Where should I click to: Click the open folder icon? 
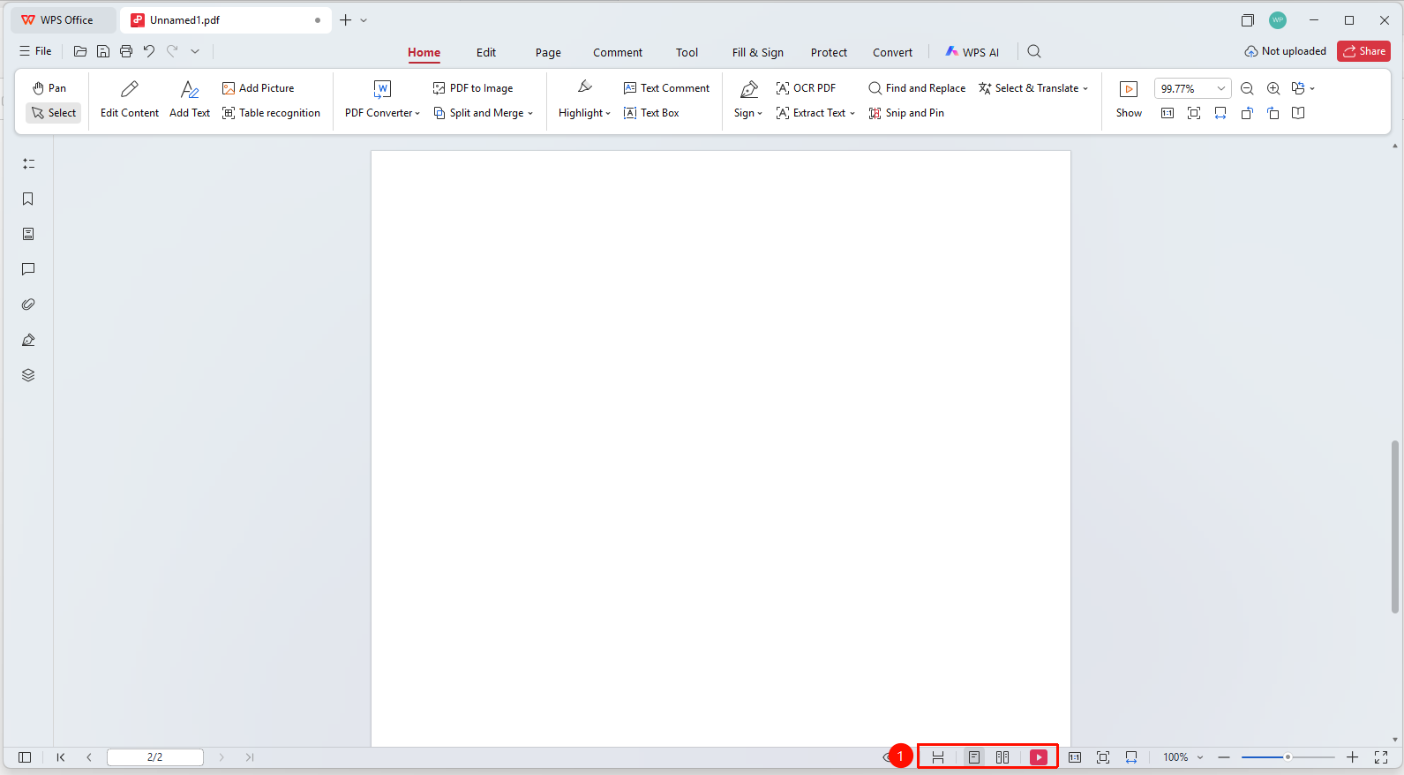(80, 51)
